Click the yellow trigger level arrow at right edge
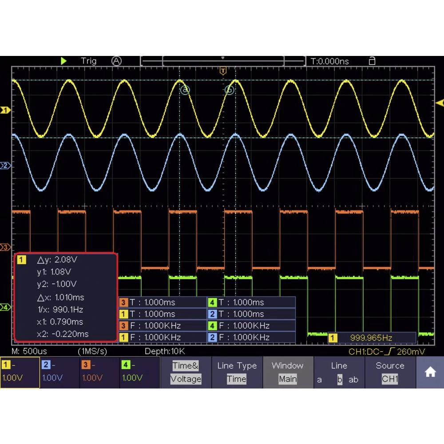This screenshot has height=444, width=444. (439, 103)
